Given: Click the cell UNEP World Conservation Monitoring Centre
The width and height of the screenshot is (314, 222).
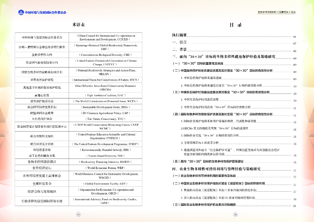Looking at the screenshot, I should (x=105, y=127).
